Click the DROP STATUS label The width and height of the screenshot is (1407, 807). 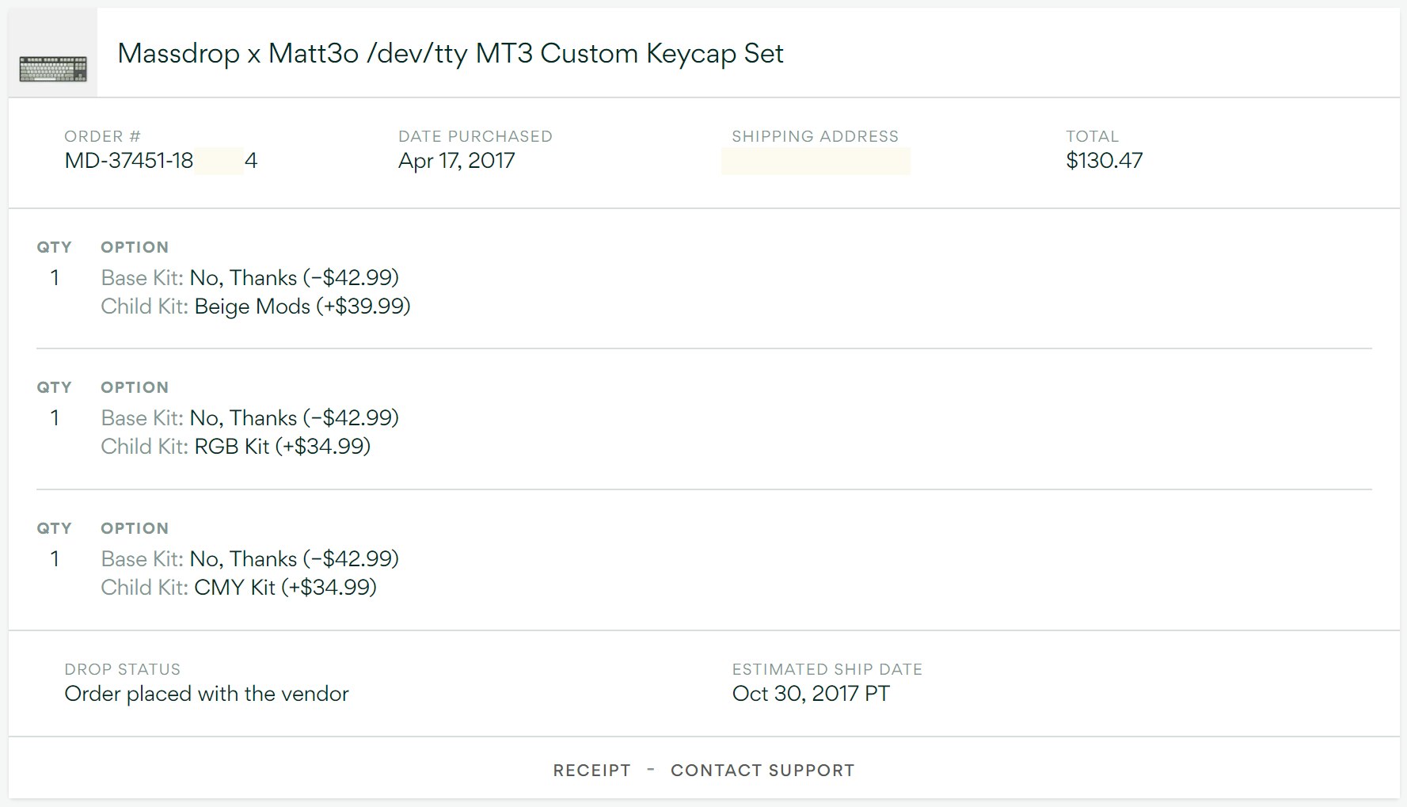122,669
